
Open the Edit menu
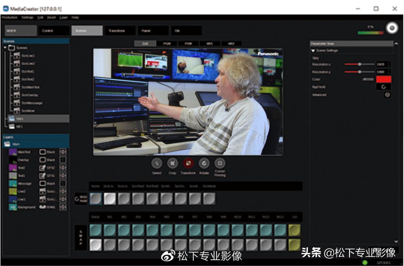point(40,18)
